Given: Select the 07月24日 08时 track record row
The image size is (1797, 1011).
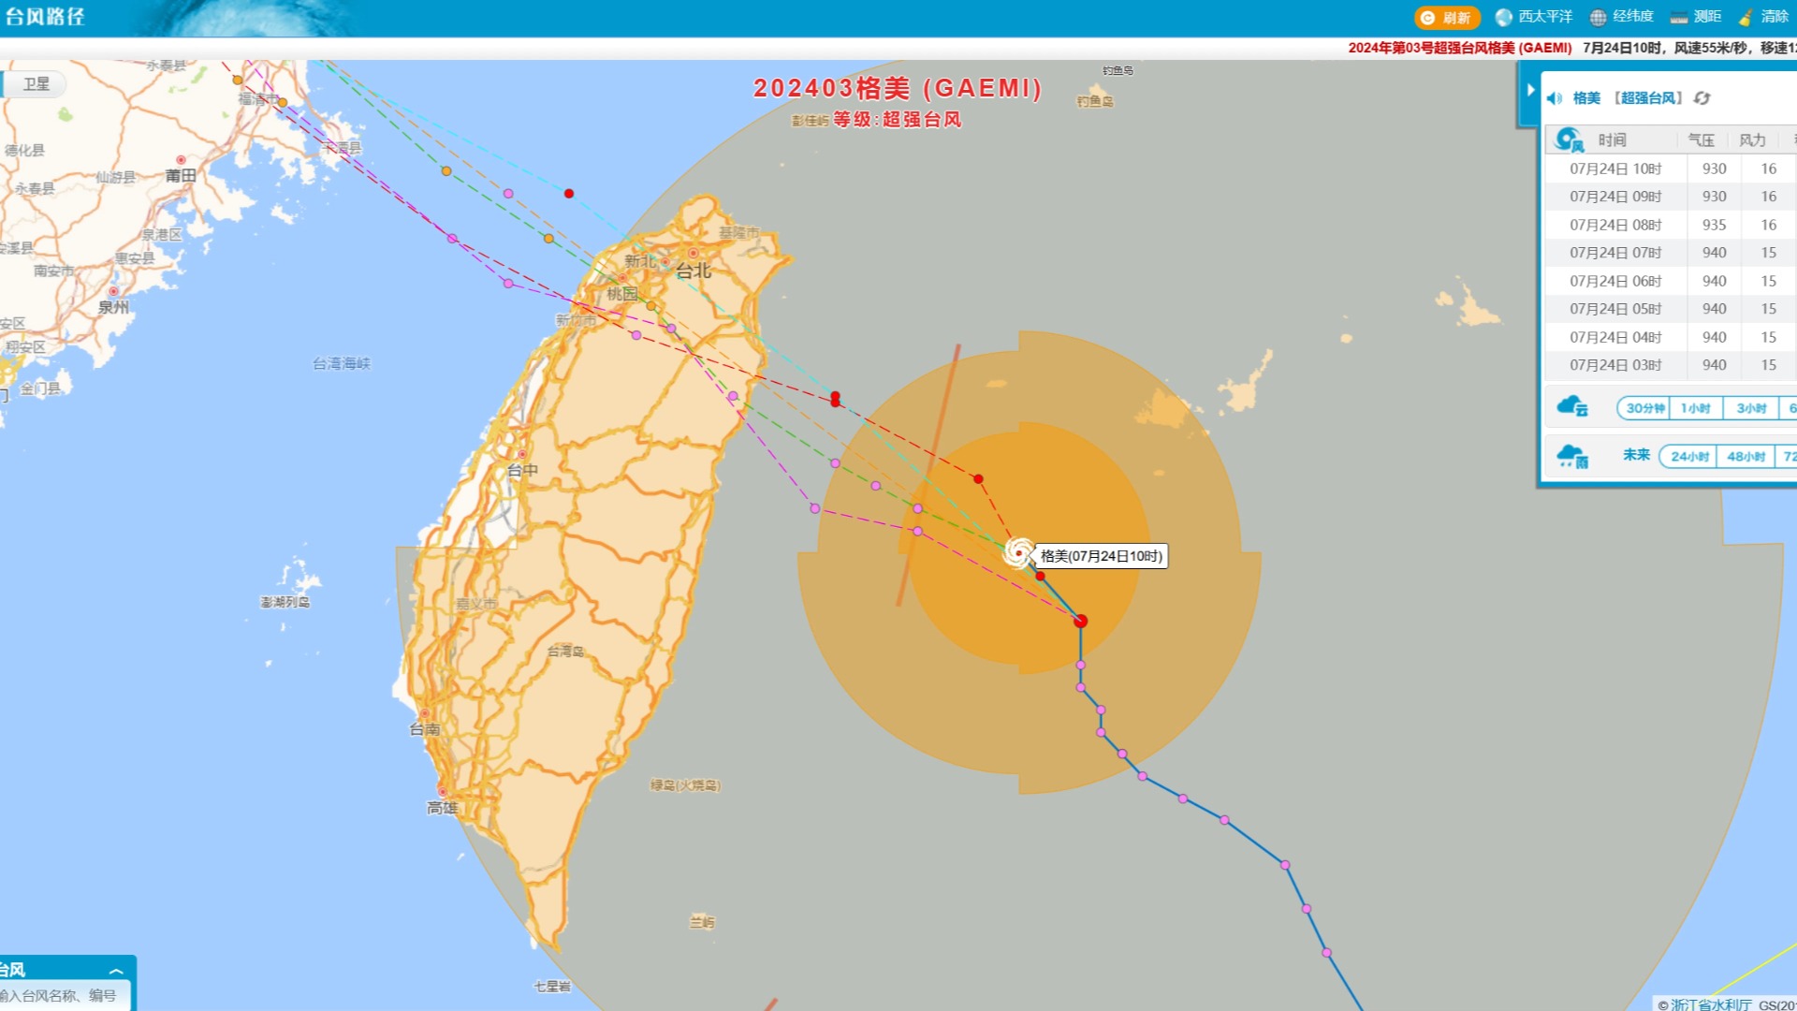Looking at the screenshot, I should coord(1670,225).
